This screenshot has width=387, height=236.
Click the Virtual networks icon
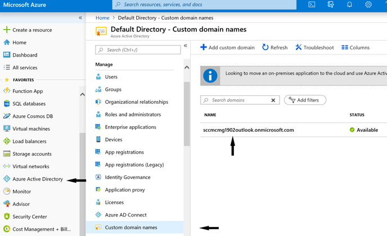7,166
